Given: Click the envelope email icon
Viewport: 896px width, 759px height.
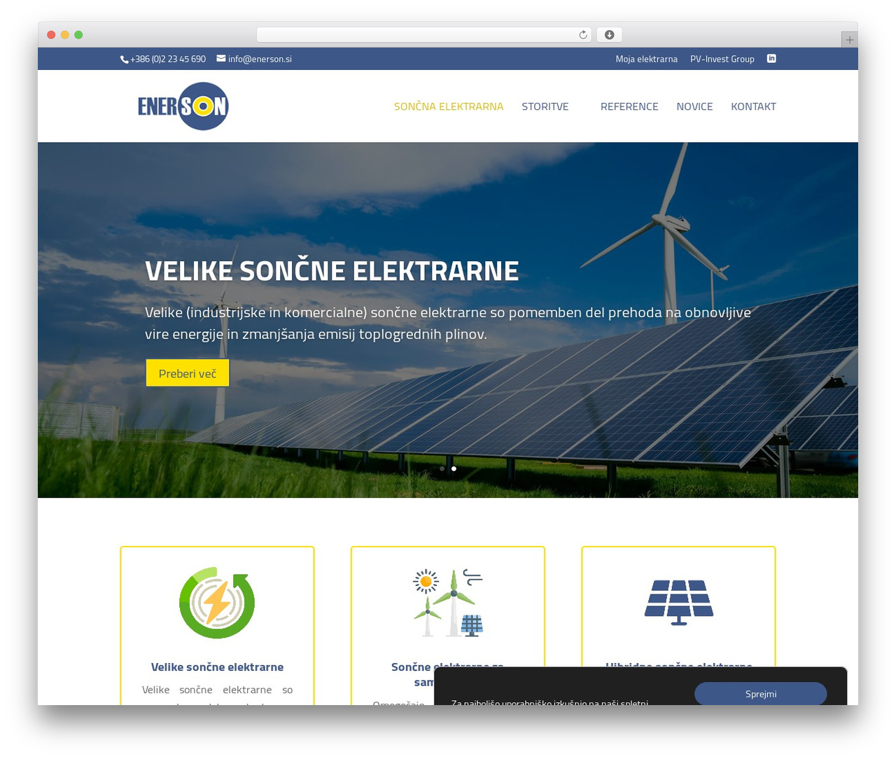Looking at the screenshot, I should click(221, 59).
